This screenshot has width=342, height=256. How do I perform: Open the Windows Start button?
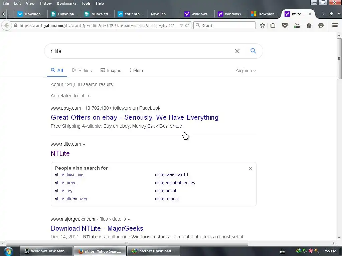(8, 251)
